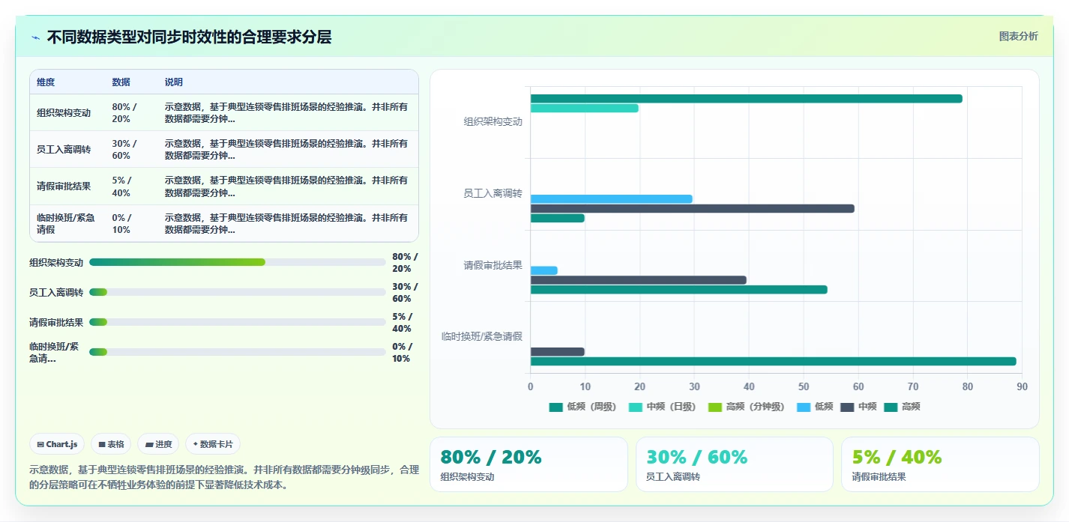
Task: Click the 维度 column header
Action: [46, 82]
